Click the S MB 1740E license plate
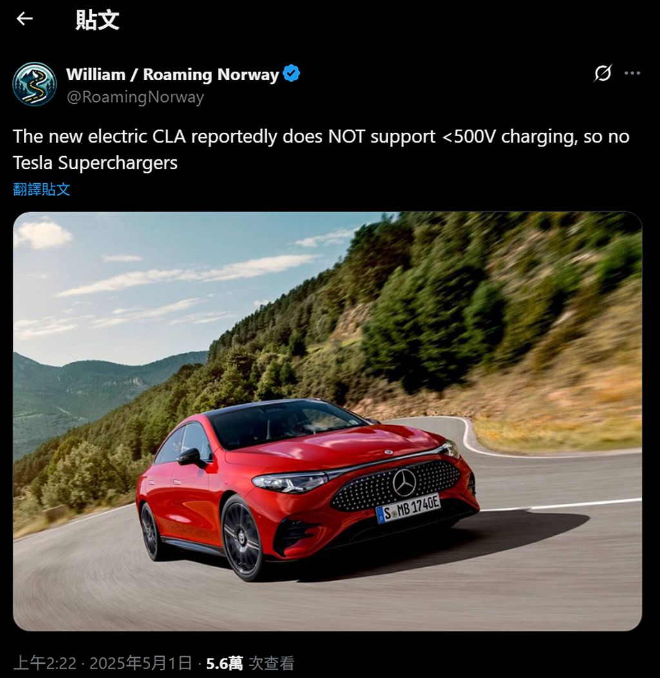Viewport: 660px width, 678px height. (x=408, y=509)
